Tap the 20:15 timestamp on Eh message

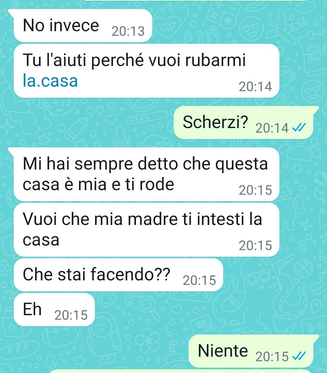(x=71, y=315)
